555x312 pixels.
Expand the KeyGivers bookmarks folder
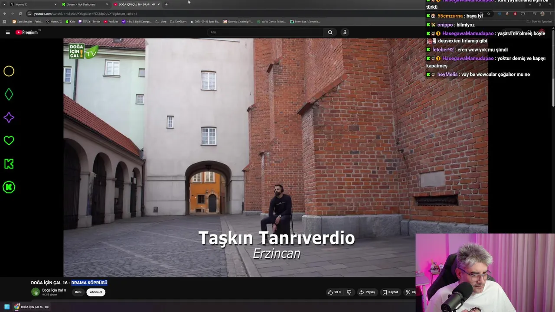178,22
